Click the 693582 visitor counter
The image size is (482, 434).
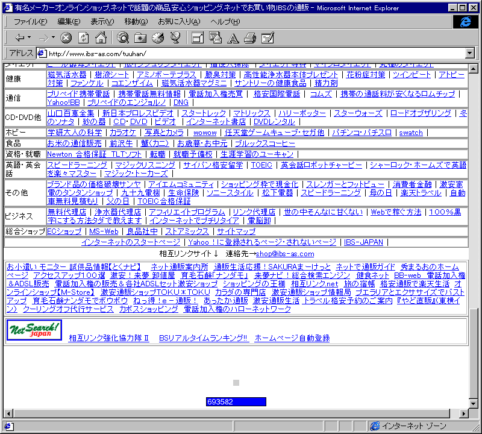coord(236,401)
